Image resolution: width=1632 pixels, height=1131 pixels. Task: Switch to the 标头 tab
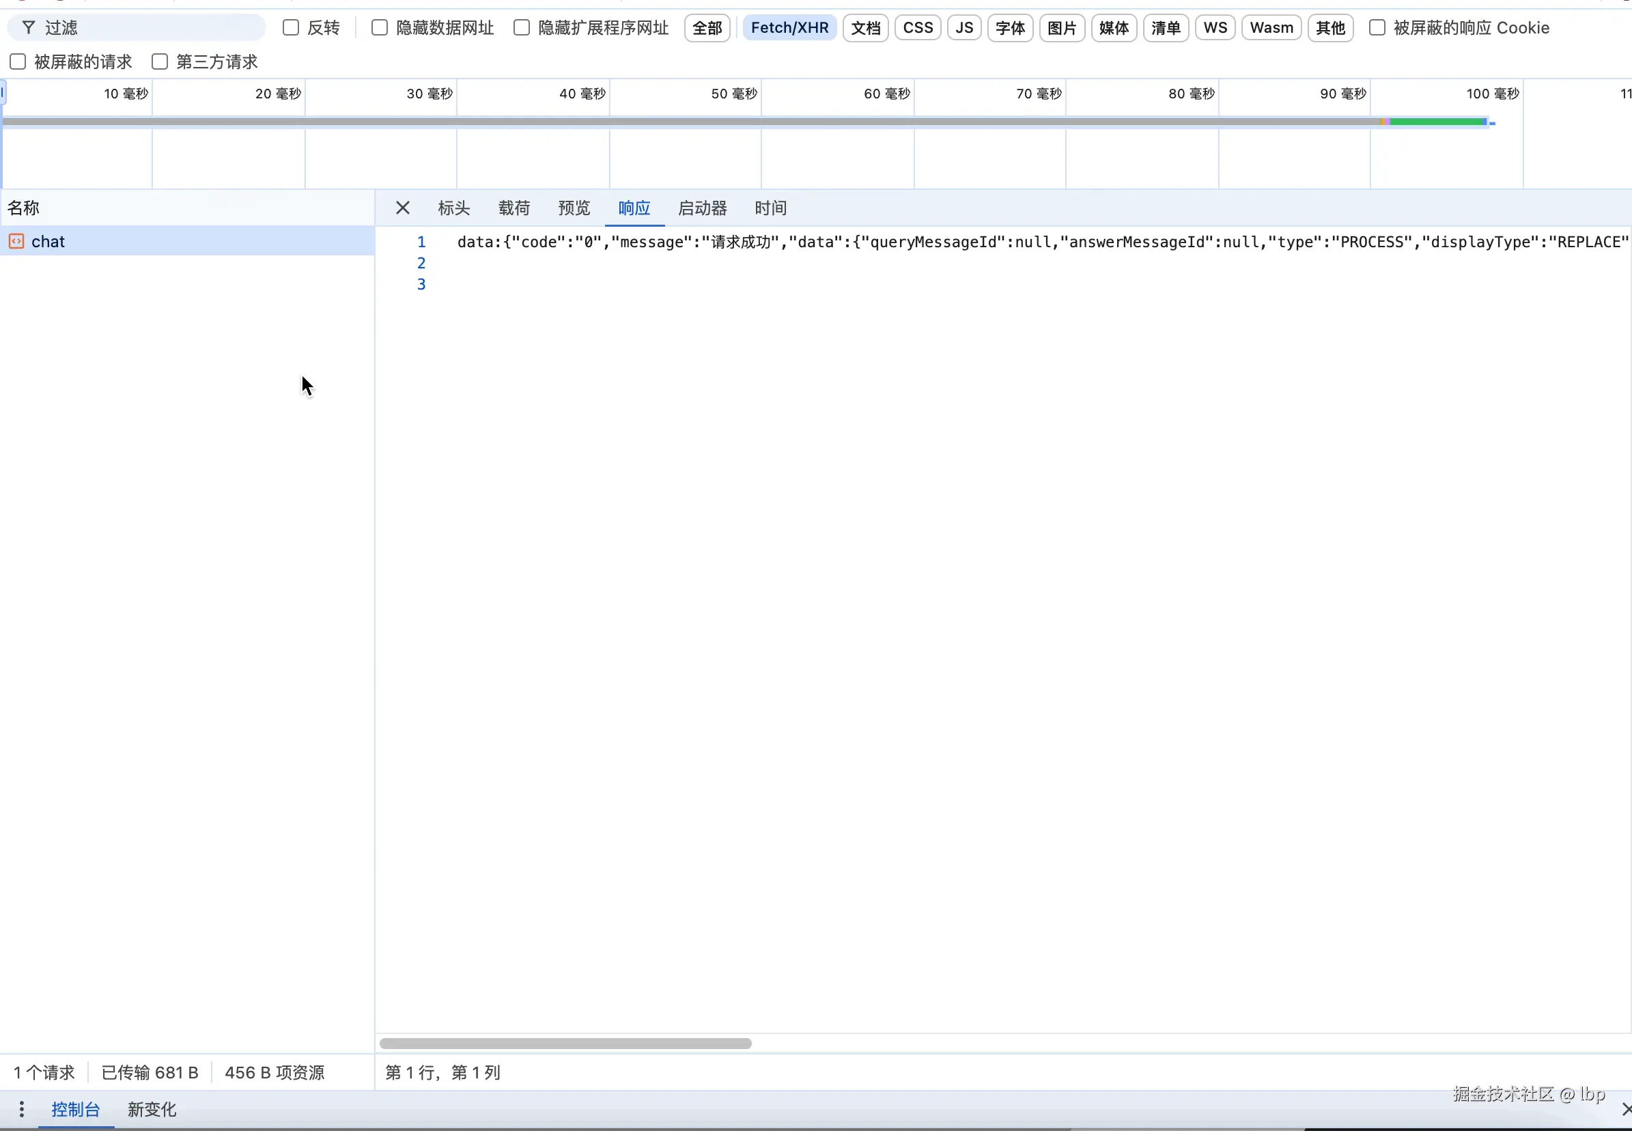[x=453, y=208]
